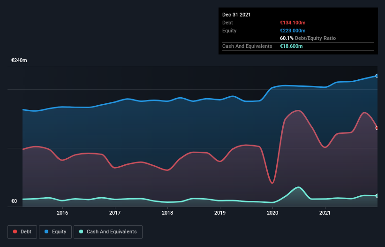Toggle the Cash And Equivalents legend button
This screenshot has width=385, height=247.
(108, 232)
